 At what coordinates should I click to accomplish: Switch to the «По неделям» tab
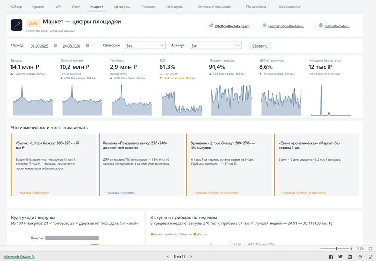pos(256,7)
